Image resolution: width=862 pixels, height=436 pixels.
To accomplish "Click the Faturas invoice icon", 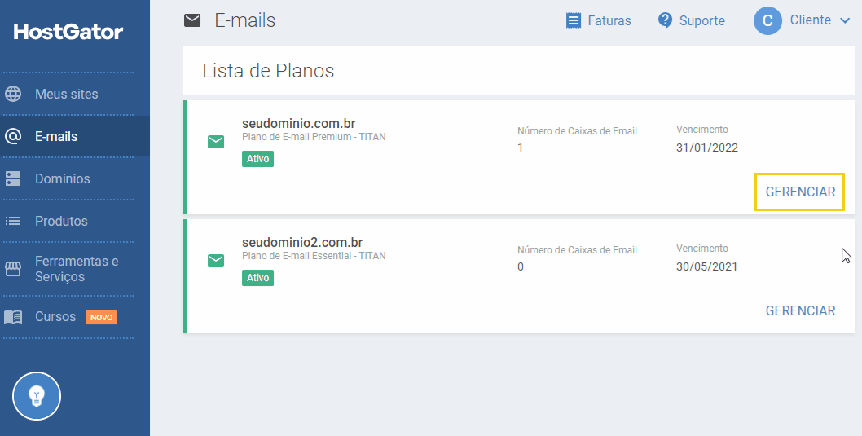I will pyautogui.click(x=574, y=21).
